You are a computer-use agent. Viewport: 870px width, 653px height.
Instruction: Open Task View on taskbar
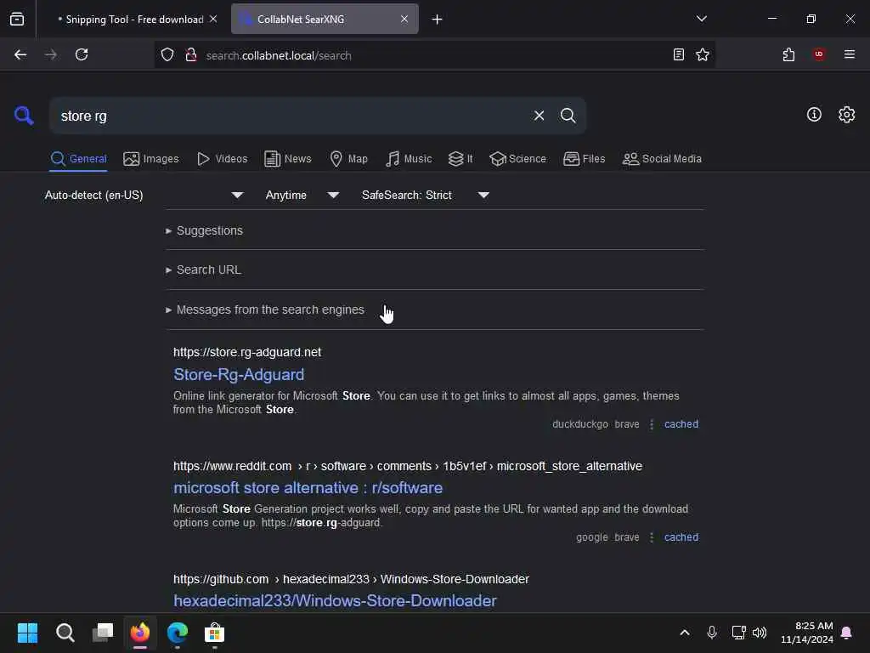(x=103, y=633)
